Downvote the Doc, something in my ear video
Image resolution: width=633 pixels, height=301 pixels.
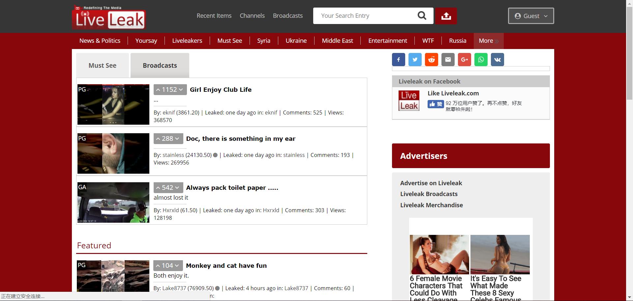pos(177,139)
